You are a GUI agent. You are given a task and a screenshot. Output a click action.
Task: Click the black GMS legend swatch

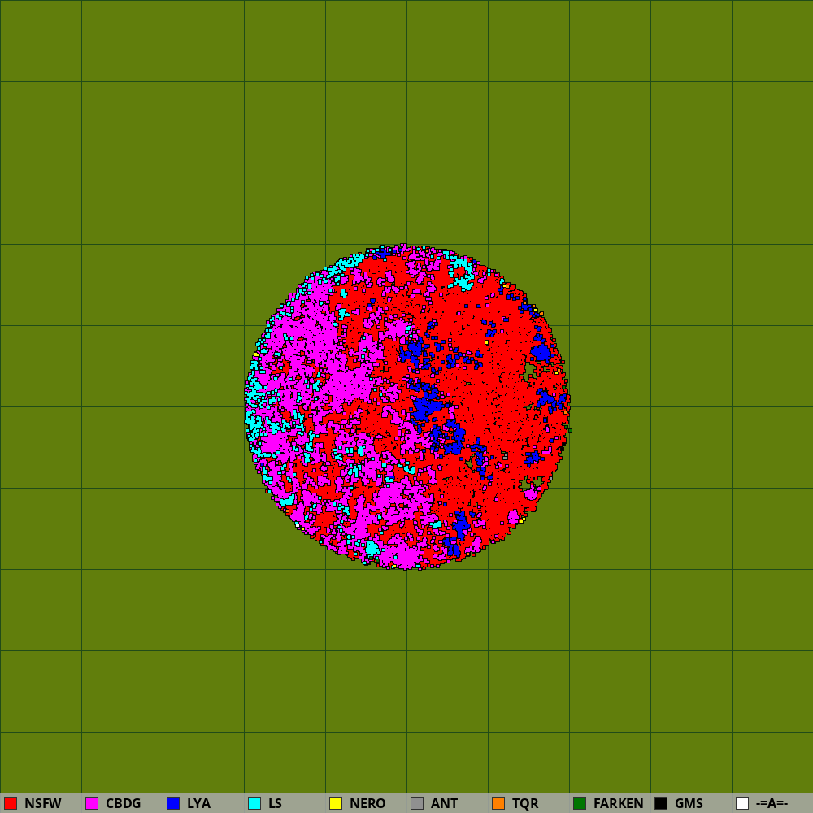(661, 803)
